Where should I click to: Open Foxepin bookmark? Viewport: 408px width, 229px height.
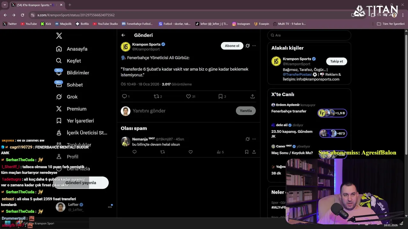tap(261, 24)
